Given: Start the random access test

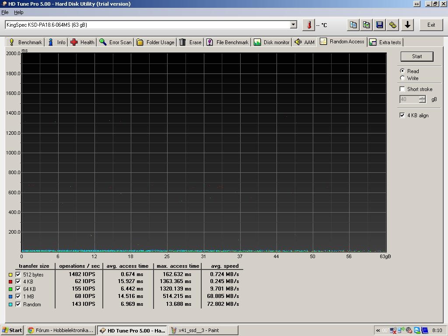Looking at the screenshot, I should tap(417, 56).
